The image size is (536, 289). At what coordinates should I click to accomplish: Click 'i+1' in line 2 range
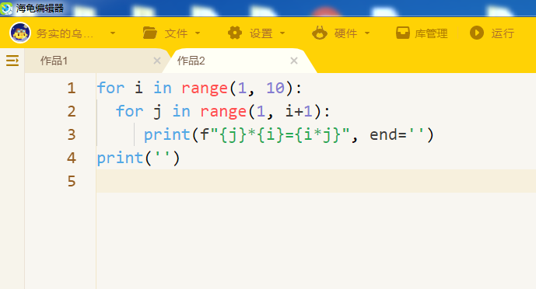299,111
